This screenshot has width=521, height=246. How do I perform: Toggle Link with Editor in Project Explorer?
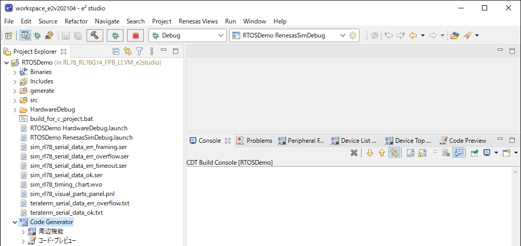point(128,51)
